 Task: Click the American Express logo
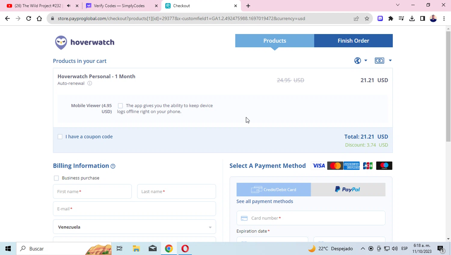click(351, 166)
